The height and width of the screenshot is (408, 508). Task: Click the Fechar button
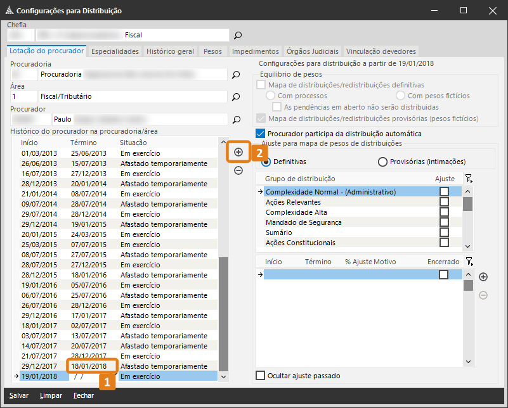[x=84, y=395]
